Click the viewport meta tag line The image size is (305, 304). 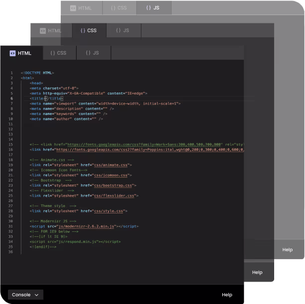pyautogui.click(x=105, y=103)
